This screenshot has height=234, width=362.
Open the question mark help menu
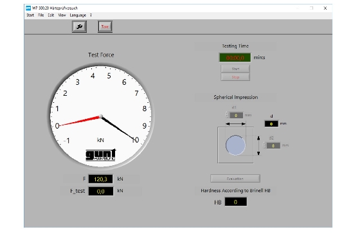[x=91, y=15]
